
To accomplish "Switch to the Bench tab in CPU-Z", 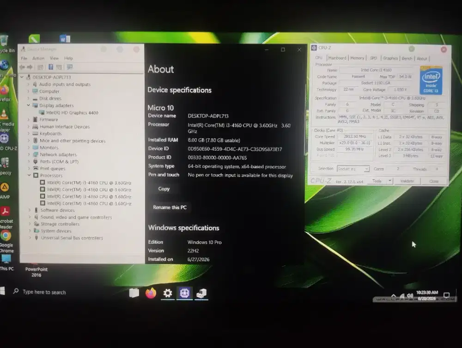I will pos(407,58).
